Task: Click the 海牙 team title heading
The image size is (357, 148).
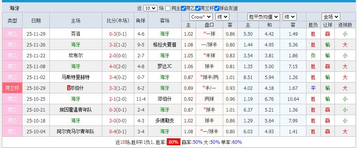Action: [14, 9]
